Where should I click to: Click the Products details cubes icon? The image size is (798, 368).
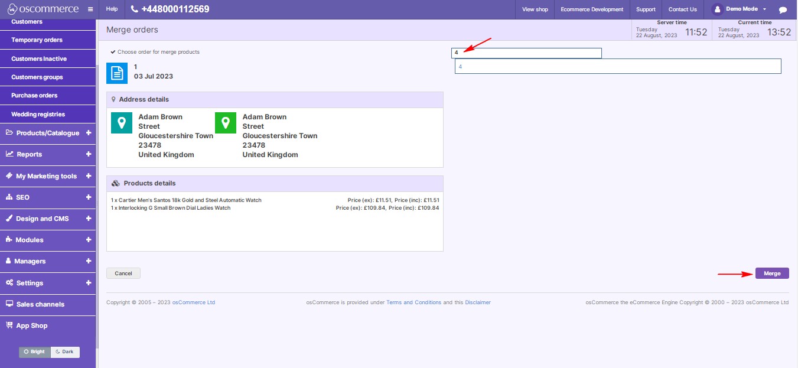pos(115,184)
